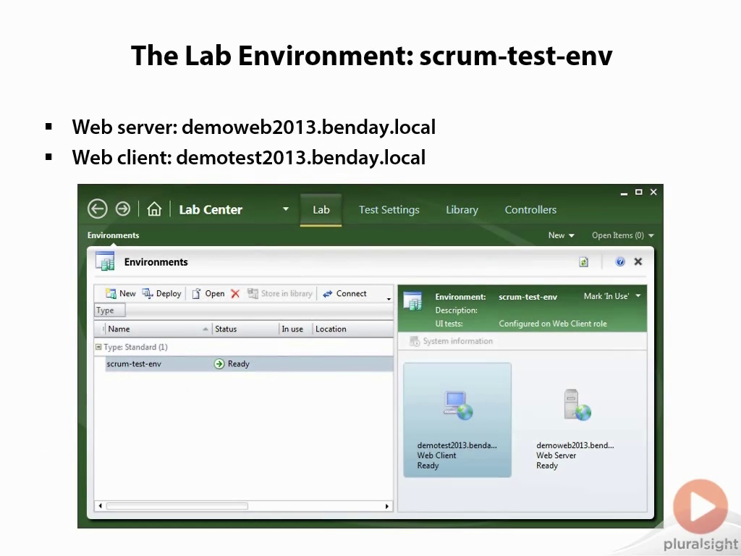Click the Environments panel title icon
This screenshot has width=741, height=556.
point(105,261)
